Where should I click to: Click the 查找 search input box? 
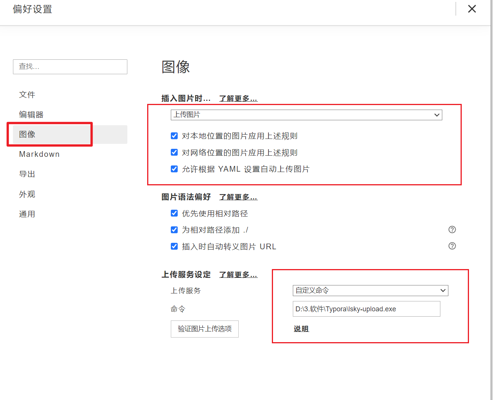click(x=70, y=67)
